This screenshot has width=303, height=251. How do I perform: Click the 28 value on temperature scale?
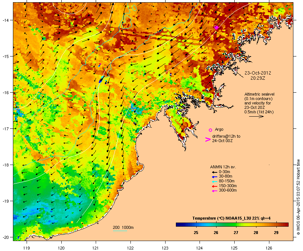click(256, 233)
